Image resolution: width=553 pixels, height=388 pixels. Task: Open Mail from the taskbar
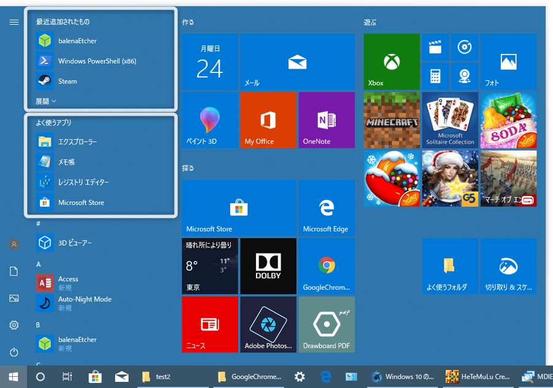click(122, 377)
